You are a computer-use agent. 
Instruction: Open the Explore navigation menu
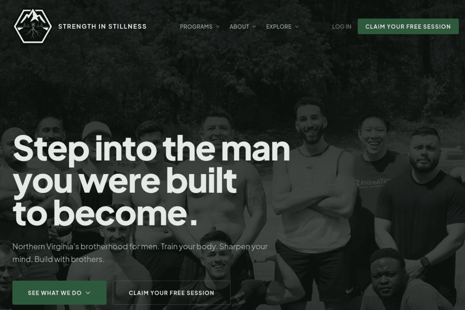click(x=282, y=27)
